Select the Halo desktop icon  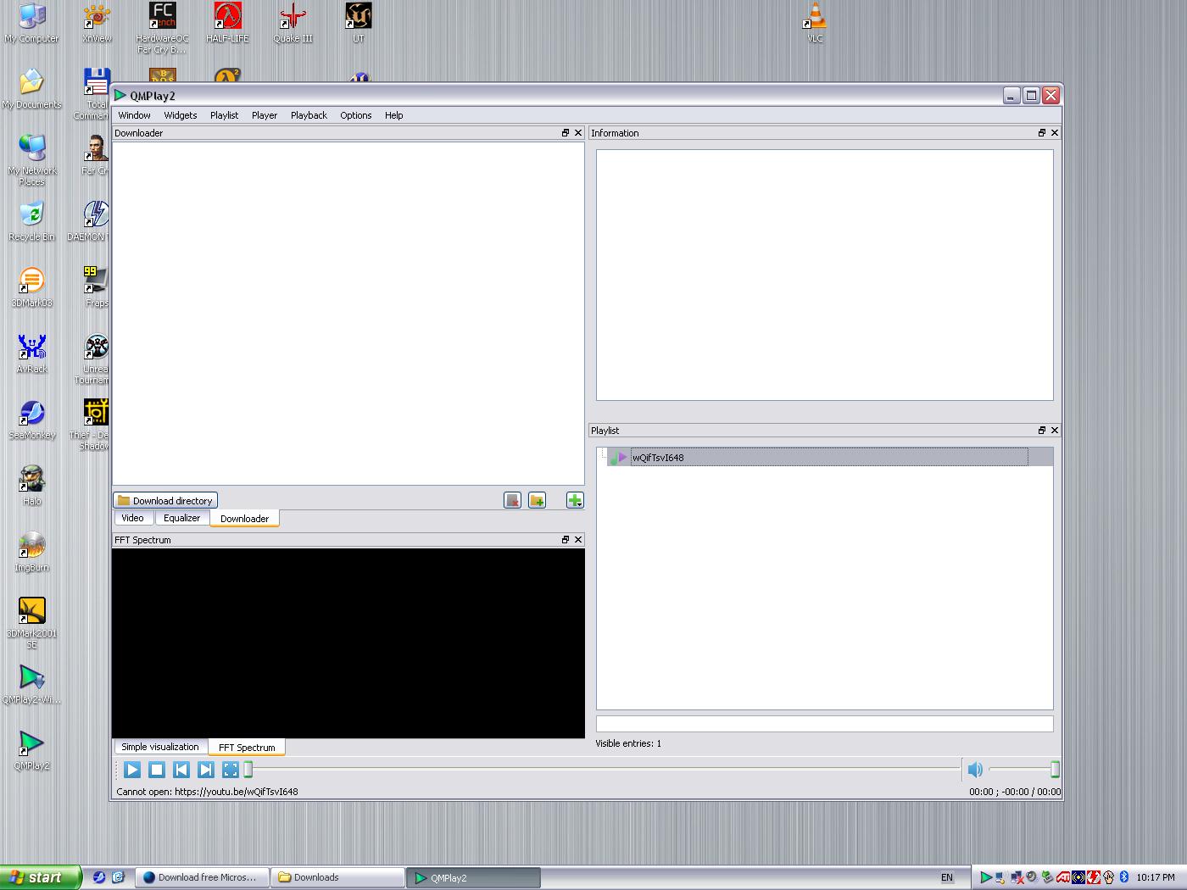point(31,486)
